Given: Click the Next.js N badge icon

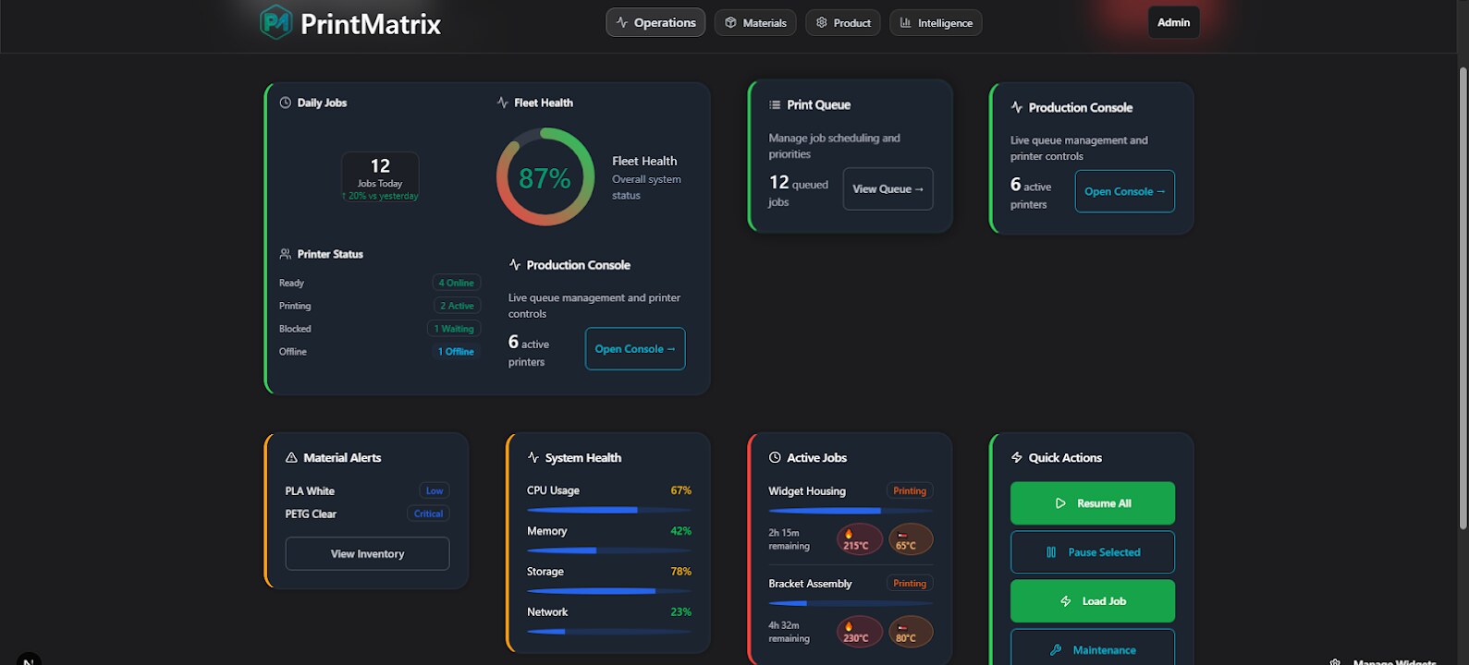Looking at the screenshot, I should [x=29, y=659].
